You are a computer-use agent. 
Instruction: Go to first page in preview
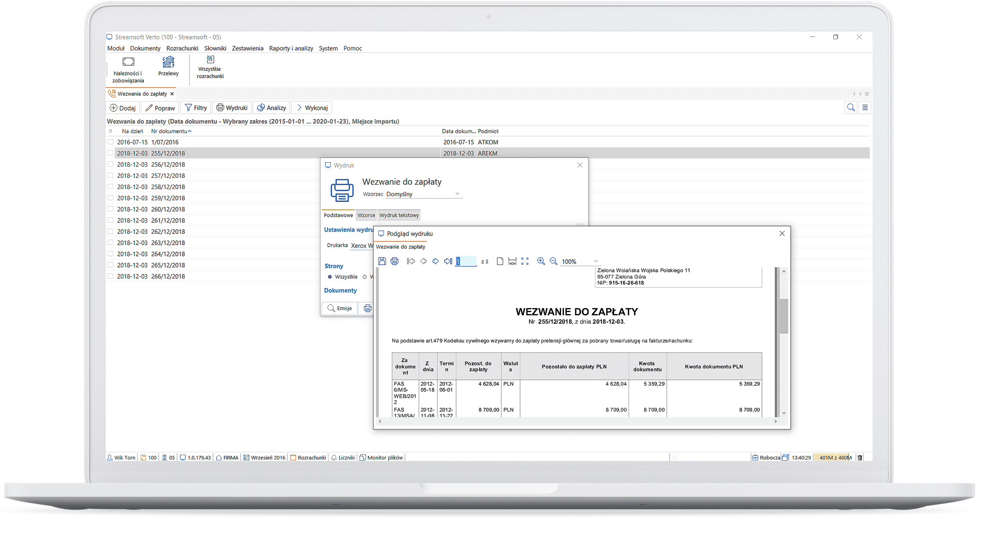point(411,261)
